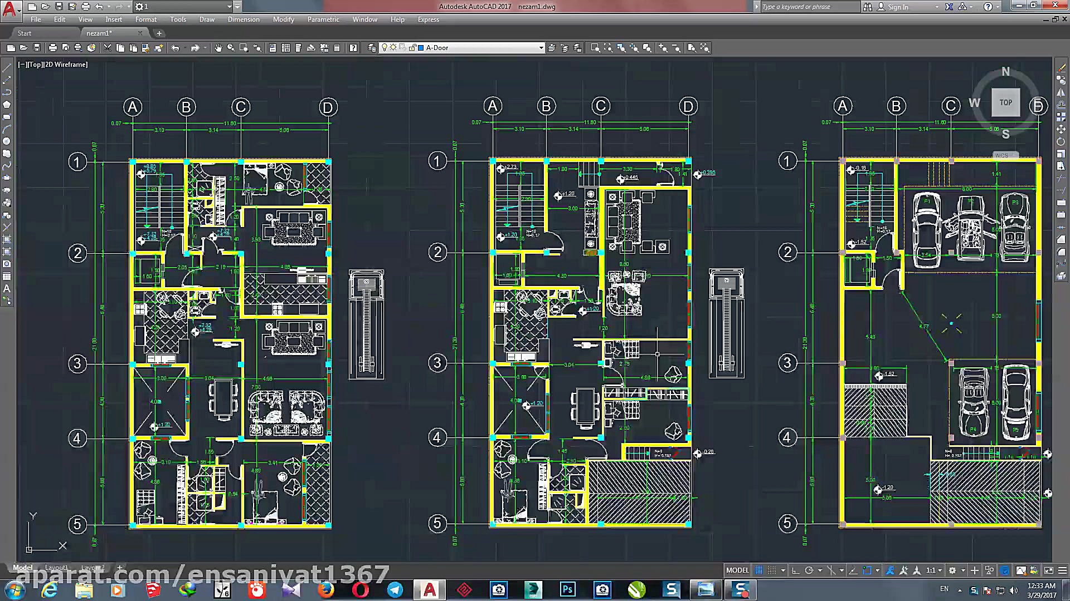Open the Tool Palettes icon
The height and width of the screenshot is (601, 1070).
click(299, 48)
